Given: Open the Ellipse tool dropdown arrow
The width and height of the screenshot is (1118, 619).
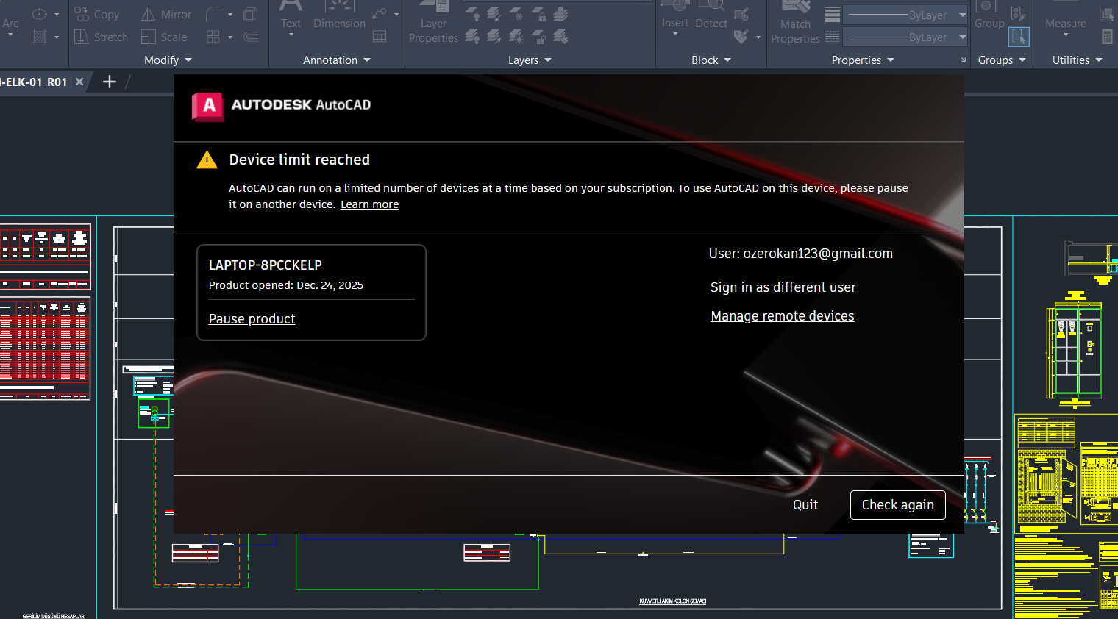Looking at the screenshot, I should (57, 14).
